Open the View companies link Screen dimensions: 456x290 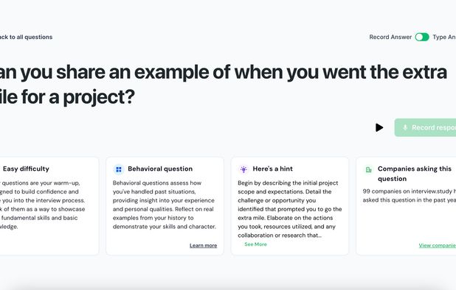(437, 245)
